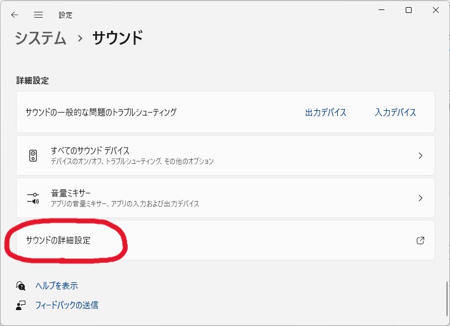
Task: Expand 音量ミキサー chevron arrow
Action: coord(420,198)
